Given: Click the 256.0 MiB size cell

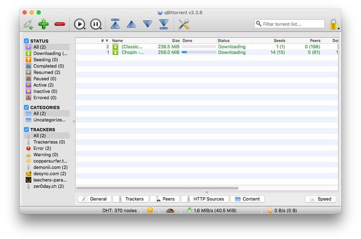Looking at the screenshot, I should click(168, 52).
